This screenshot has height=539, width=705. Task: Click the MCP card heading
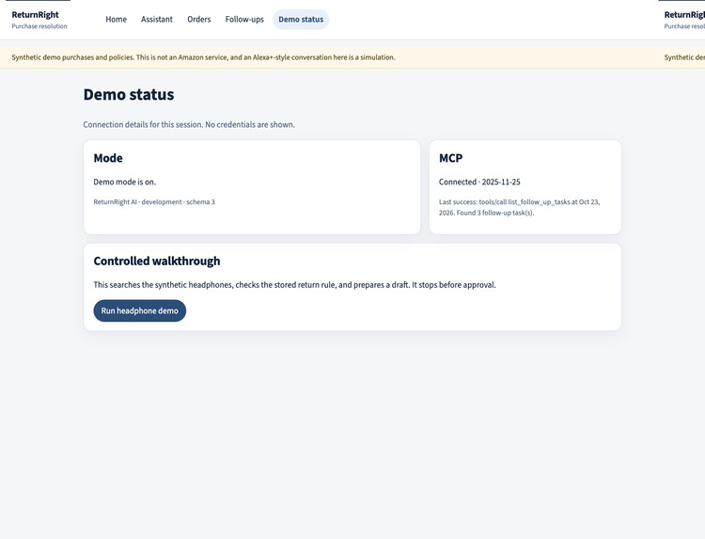pyautogui.click(x=450, y=158)
